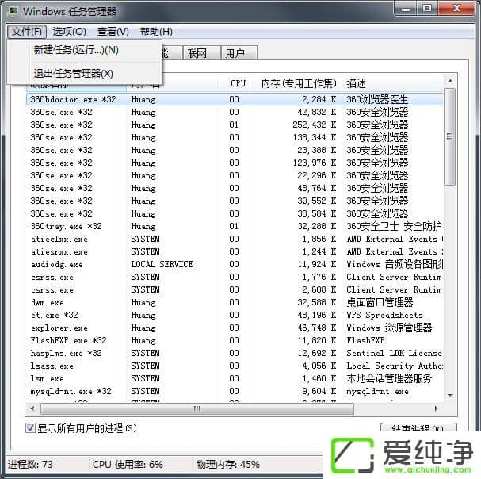Click the 360安全卫士 安全防护 description cell
This screenshot has height=479, width=481.
[394, 226]
